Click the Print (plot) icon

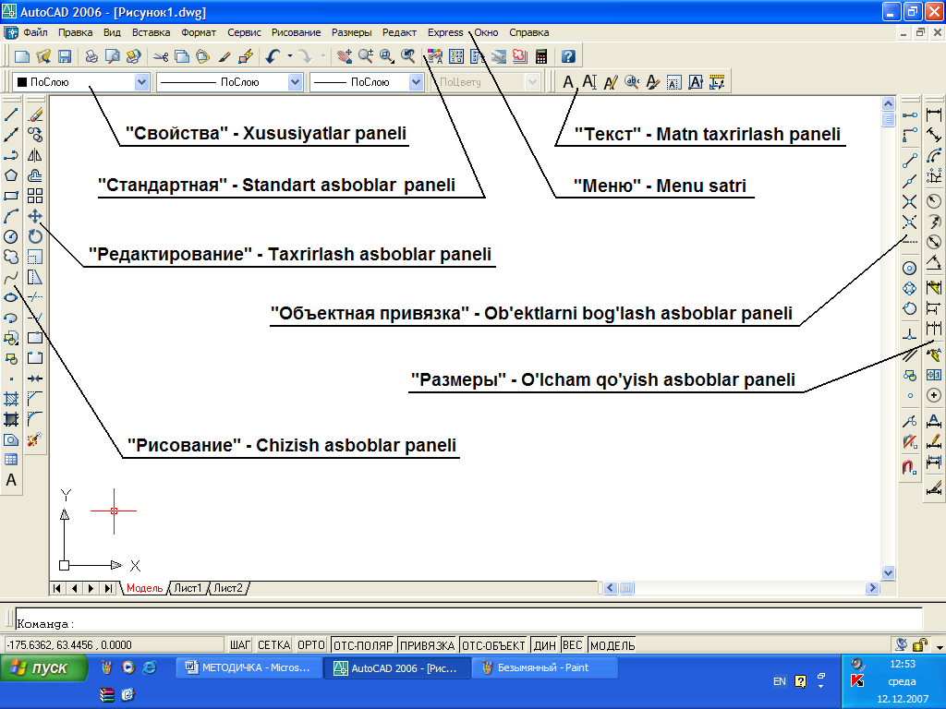click(91, 56)
